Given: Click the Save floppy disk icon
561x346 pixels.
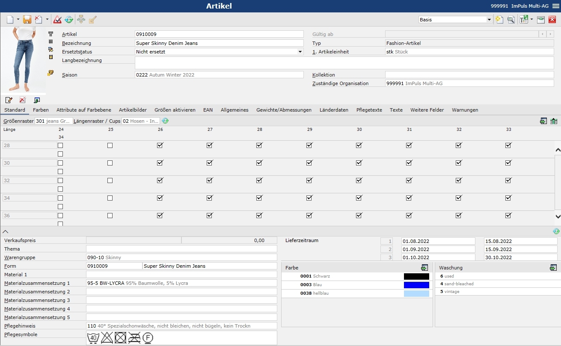Looking at the screenshot, I should tap(27, 19).
